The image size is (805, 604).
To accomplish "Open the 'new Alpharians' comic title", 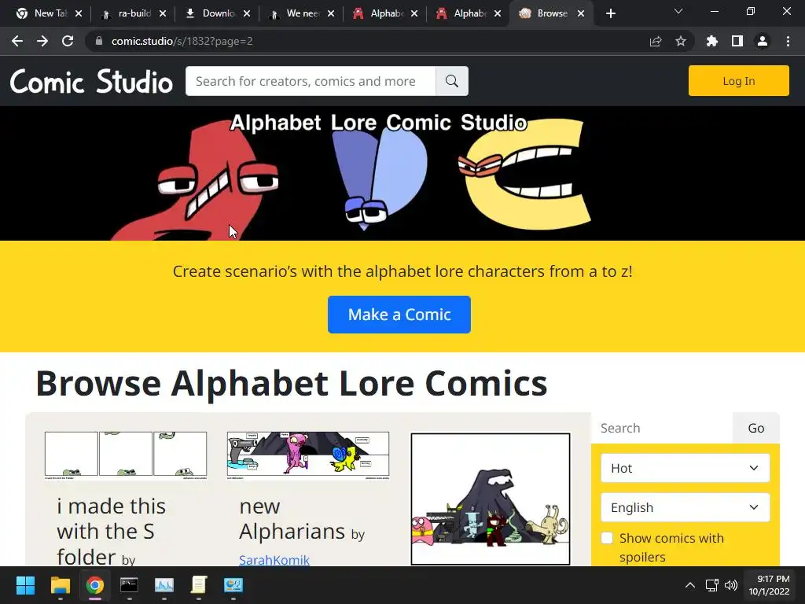I will point(292,519).
